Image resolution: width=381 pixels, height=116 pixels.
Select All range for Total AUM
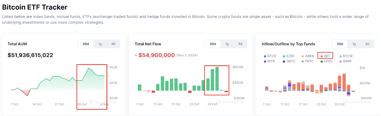113,44
